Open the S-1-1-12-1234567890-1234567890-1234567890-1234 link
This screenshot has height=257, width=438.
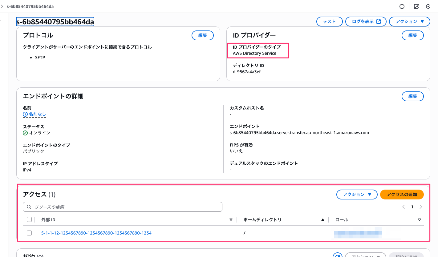(96, 233)
